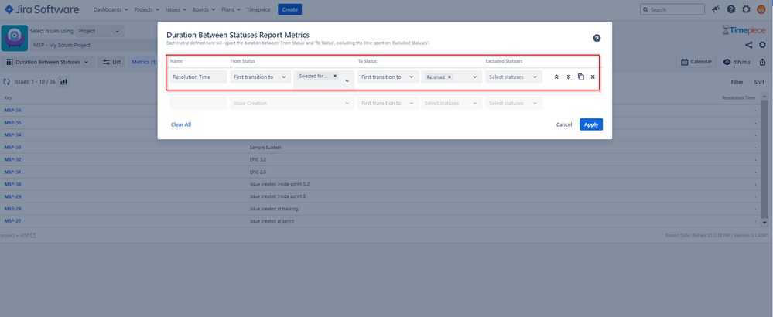Open the Sort option
This screenshot has height=317, width=773.
tap(759, 82)
